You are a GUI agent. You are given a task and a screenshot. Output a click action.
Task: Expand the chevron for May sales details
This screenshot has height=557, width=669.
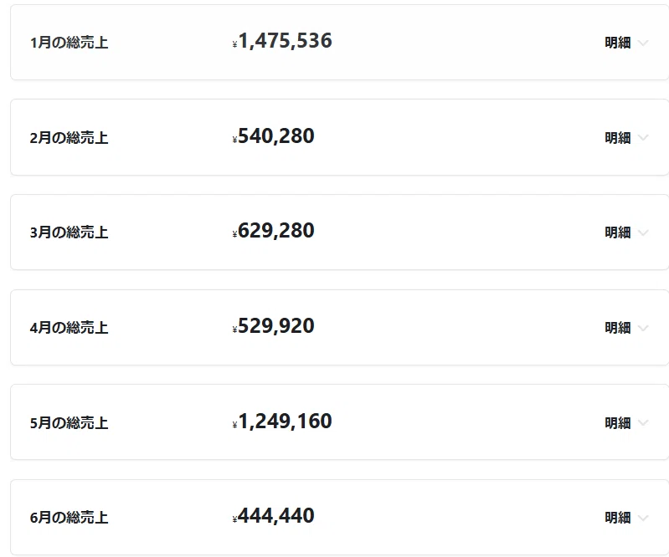(x=643, y=422)
